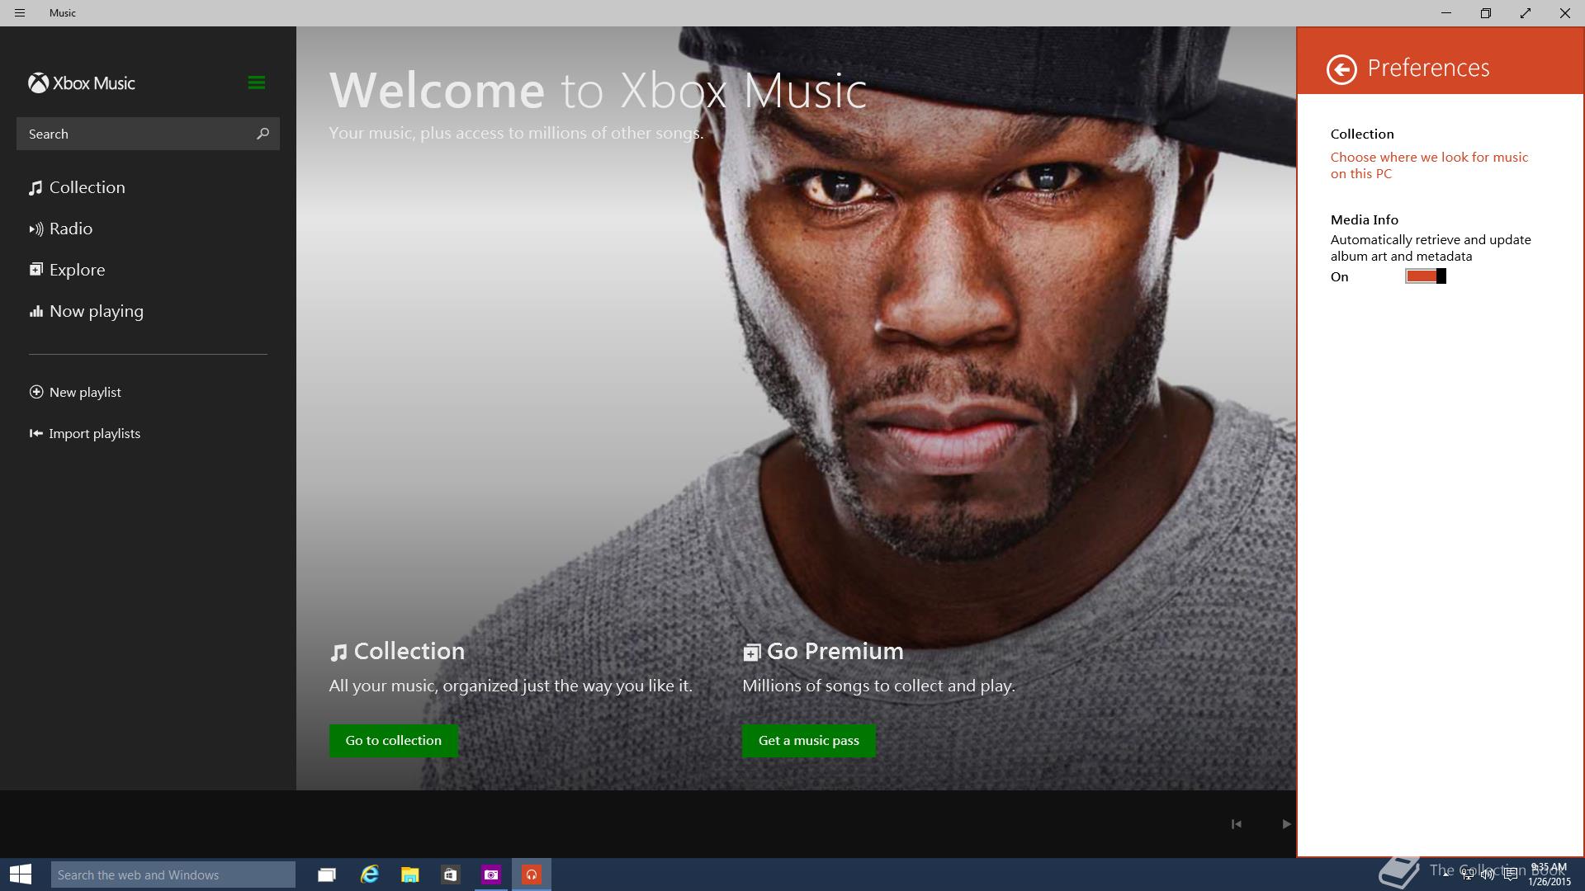Open the purple camera app taskbar icon
This screenshot has height=891, width=1585.
(x=491, y=874)
